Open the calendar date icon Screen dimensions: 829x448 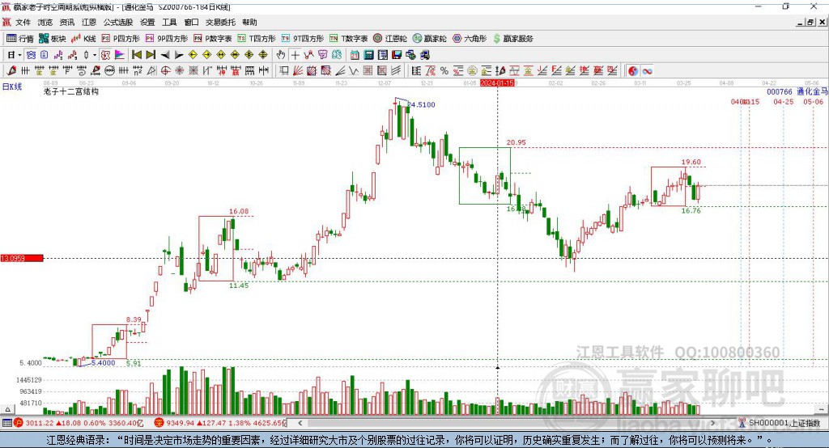pyautogui.click(x=355, y=54)
